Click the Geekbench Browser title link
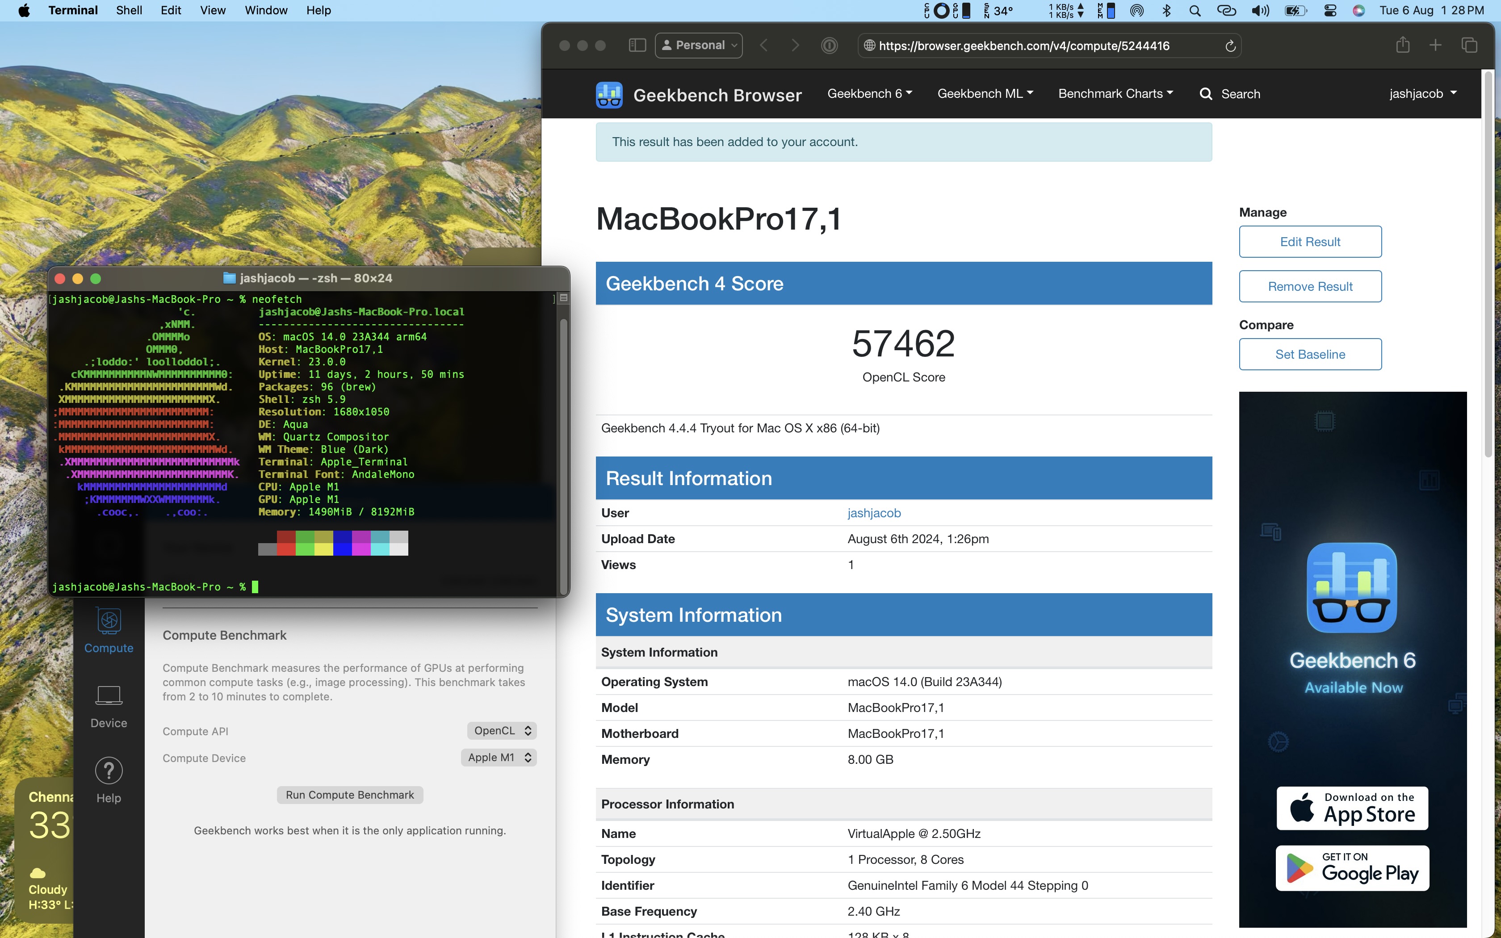This screenshot has width=1501, height=938. click(717, 95)
